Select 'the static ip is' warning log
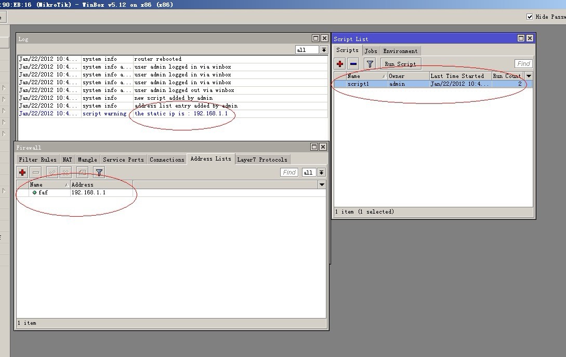The image size is (566, 357). [173, 113]
